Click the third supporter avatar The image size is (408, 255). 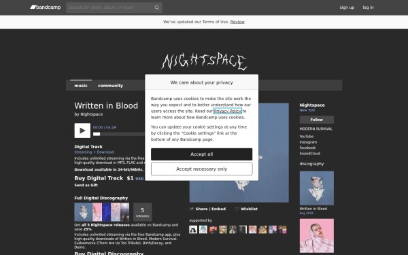(x=213, y=230)
